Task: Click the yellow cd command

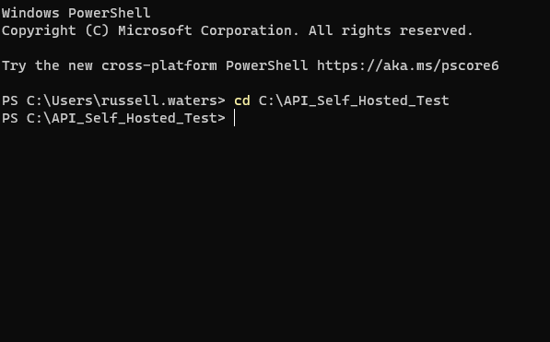Action: coord(242,100)
